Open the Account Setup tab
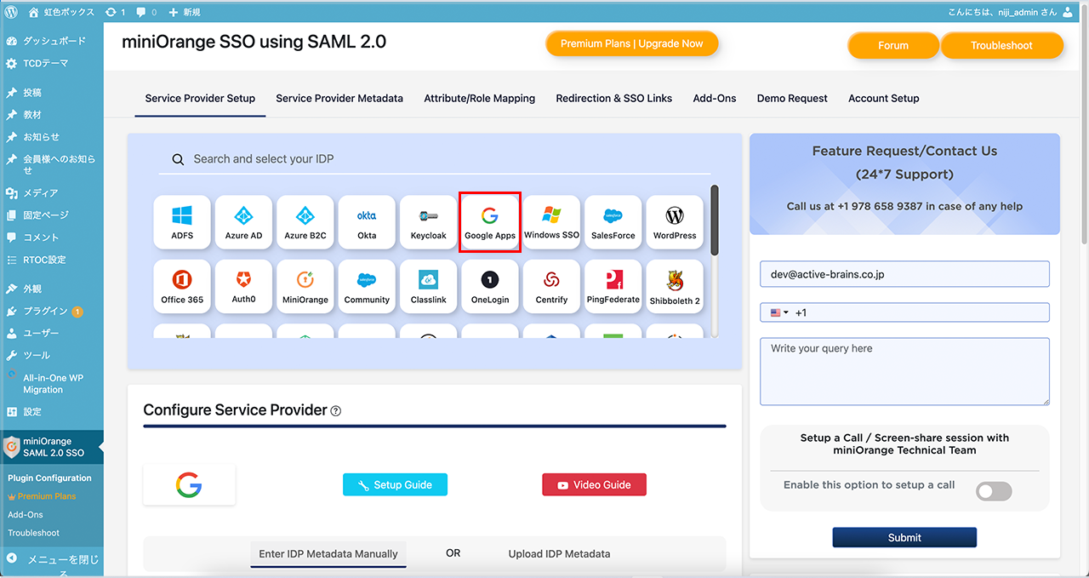The width and height of the screenshot is (1089, 578). pyautogui.click(x=884, y=98)
